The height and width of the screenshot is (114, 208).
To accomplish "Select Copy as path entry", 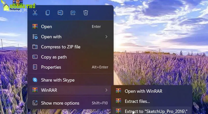I will (54, 57).
